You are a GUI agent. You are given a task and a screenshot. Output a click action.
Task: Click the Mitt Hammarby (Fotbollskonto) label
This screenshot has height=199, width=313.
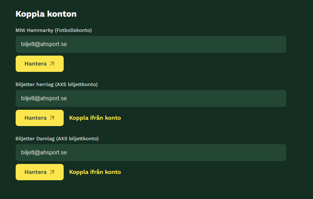[54, 30]
